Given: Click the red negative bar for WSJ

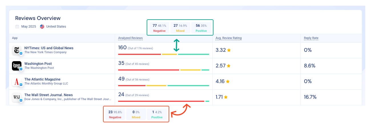Looking at the screenshot, I should point(161,101).
